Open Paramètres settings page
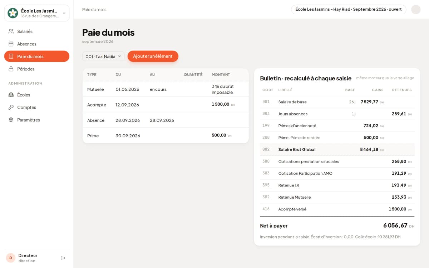 coord(37,120)
